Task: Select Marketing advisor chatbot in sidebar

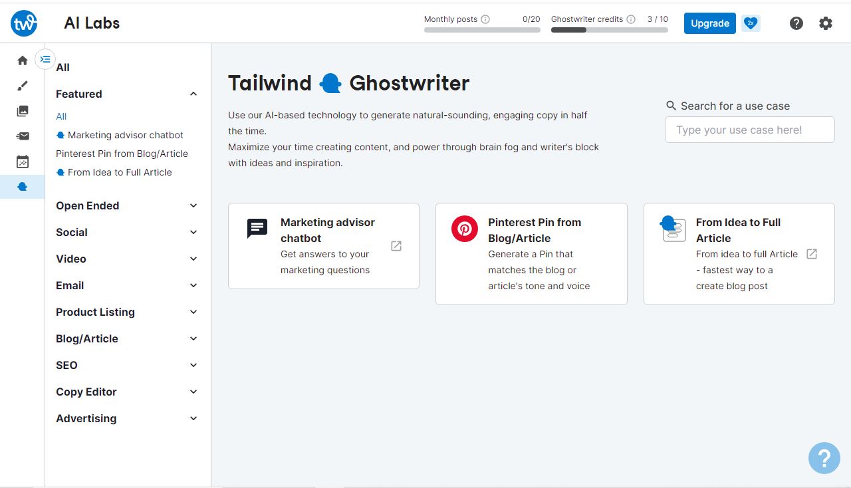Action: click(120, 135)
